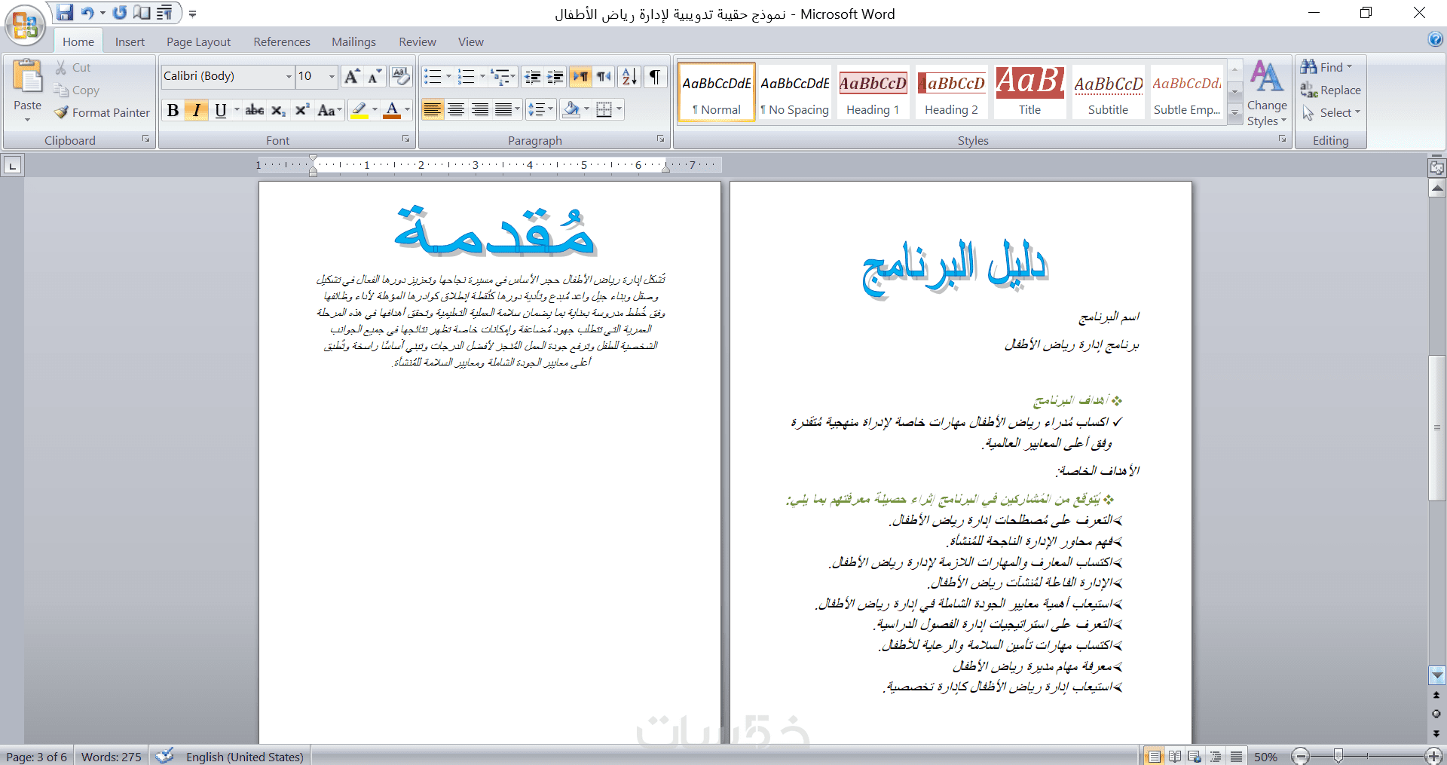Activate the Format Painter
Viewport: 1447px width, 765px height.
(x=102, y=113)
